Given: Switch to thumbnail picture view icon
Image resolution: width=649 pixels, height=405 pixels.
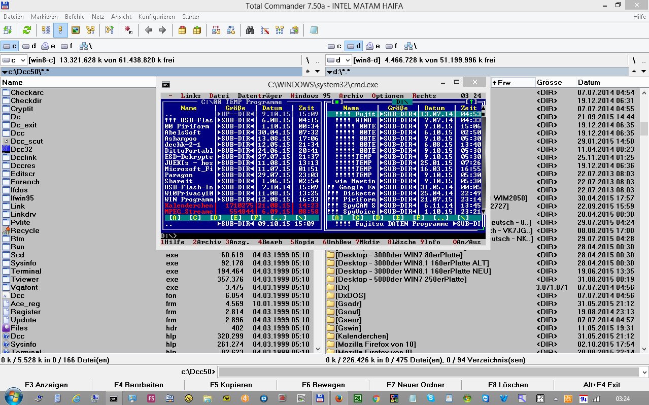Looking at the screenshot, I should click(75, 30).
